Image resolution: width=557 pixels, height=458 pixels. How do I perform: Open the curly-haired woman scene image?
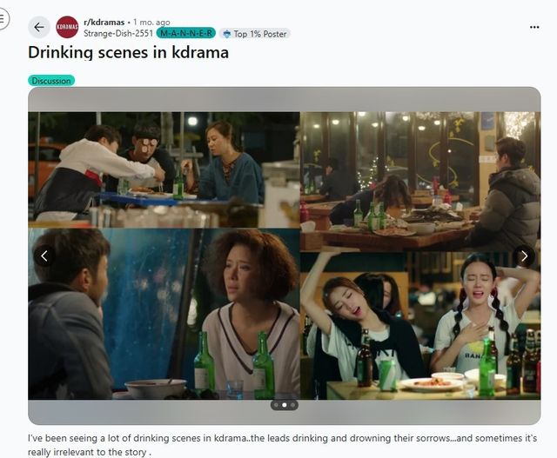164,314
